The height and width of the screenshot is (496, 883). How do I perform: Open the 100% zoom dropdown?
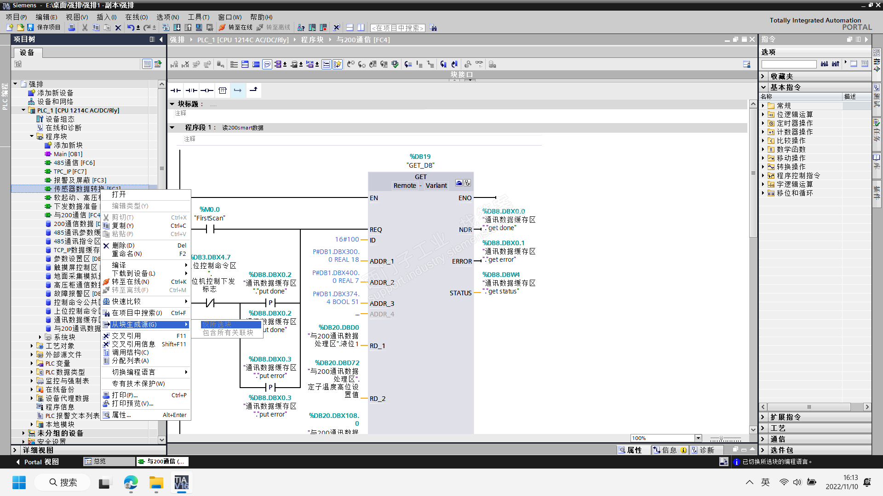[698, 438]
